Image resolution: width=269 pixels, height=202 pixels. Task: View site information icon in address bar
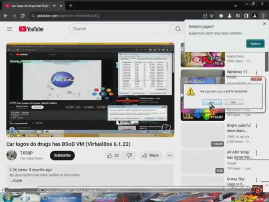pyautogui.click(x=33, y=16)
